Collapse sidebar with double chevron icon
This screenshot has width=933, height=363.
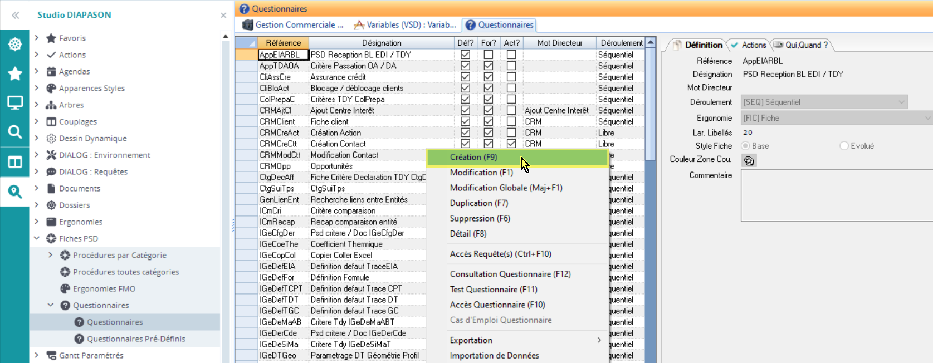[16, 15]
